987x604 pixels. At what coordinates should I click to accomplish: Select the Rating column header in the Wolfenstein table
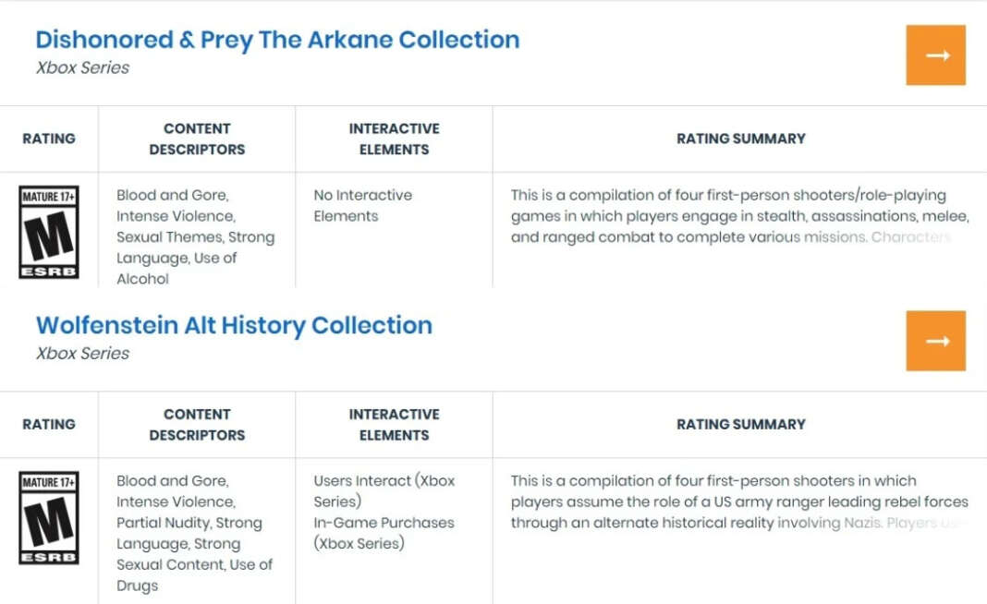(49, 424)
